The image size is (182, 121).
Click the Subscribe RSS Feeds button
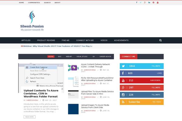142,102
